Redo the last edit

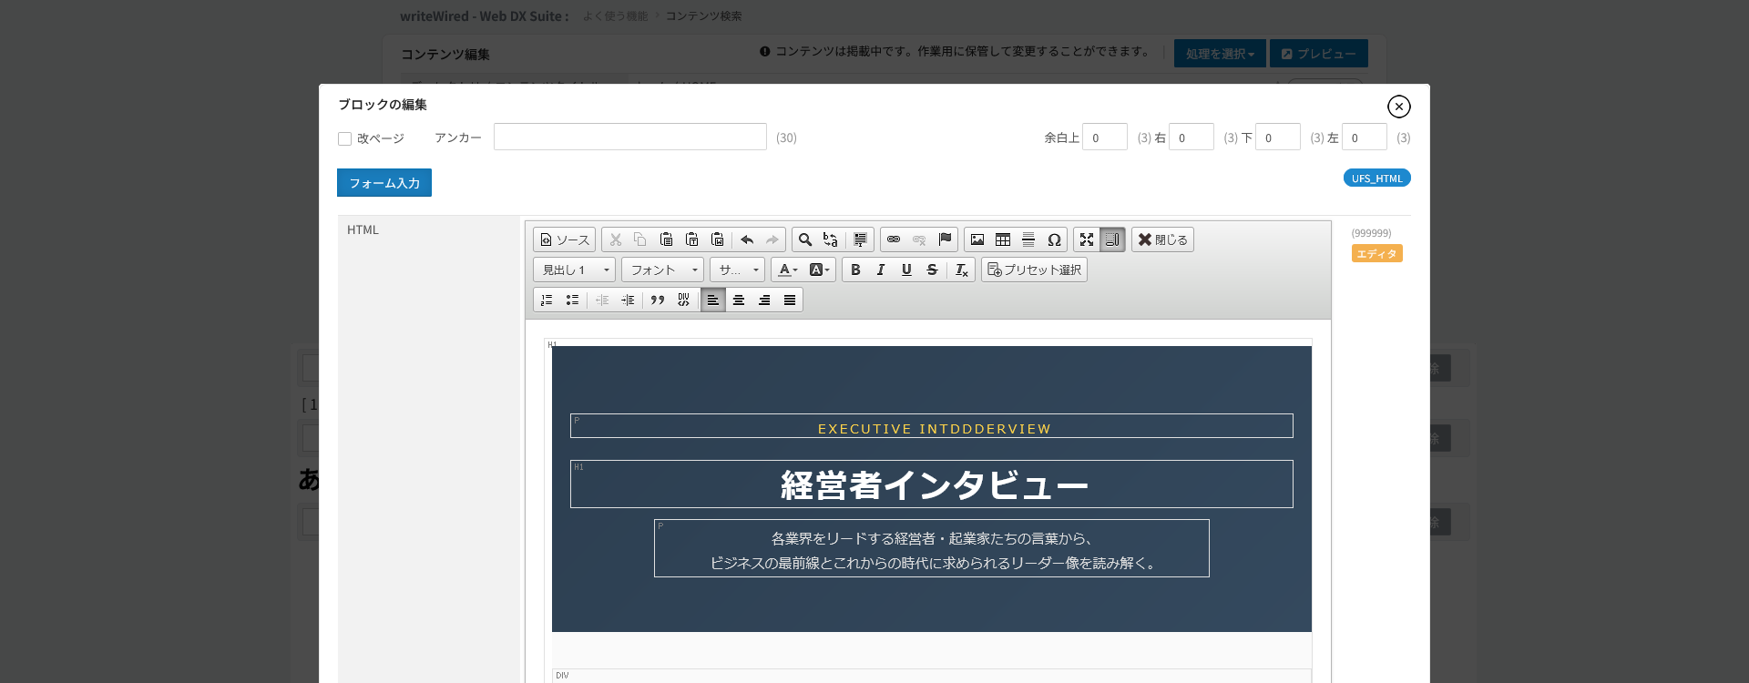tap(772, 240)
